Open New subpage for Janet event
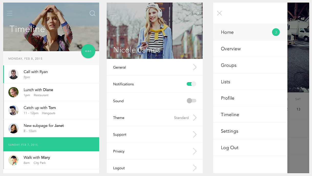 point(51,128)
